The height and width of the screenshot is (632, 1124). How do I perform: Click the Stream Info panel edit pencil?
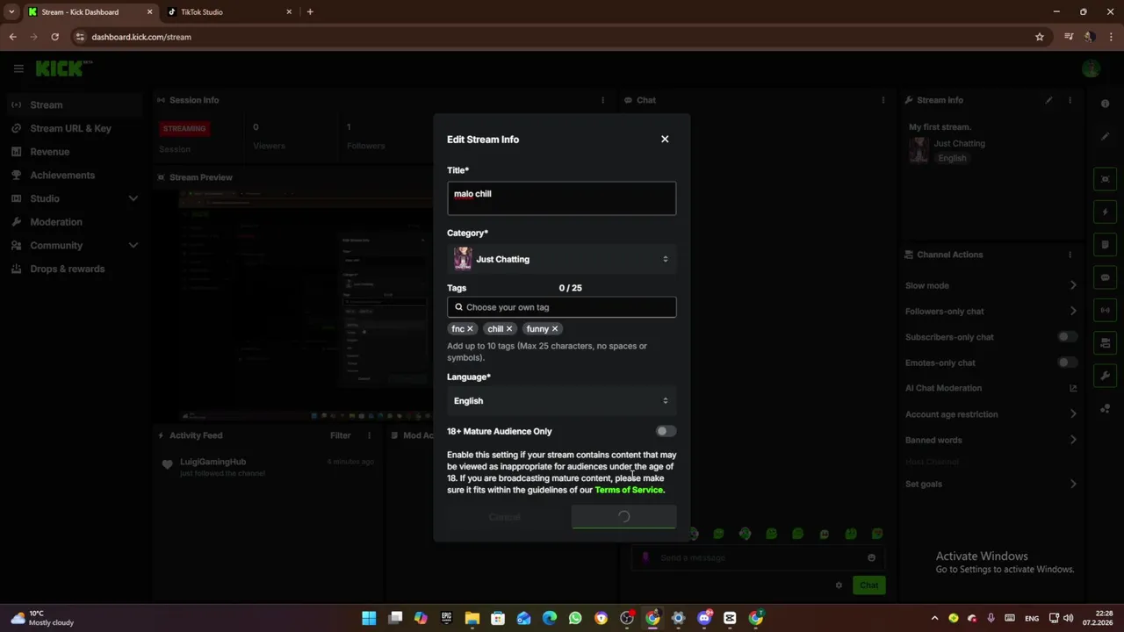[x=1048, y=100]
